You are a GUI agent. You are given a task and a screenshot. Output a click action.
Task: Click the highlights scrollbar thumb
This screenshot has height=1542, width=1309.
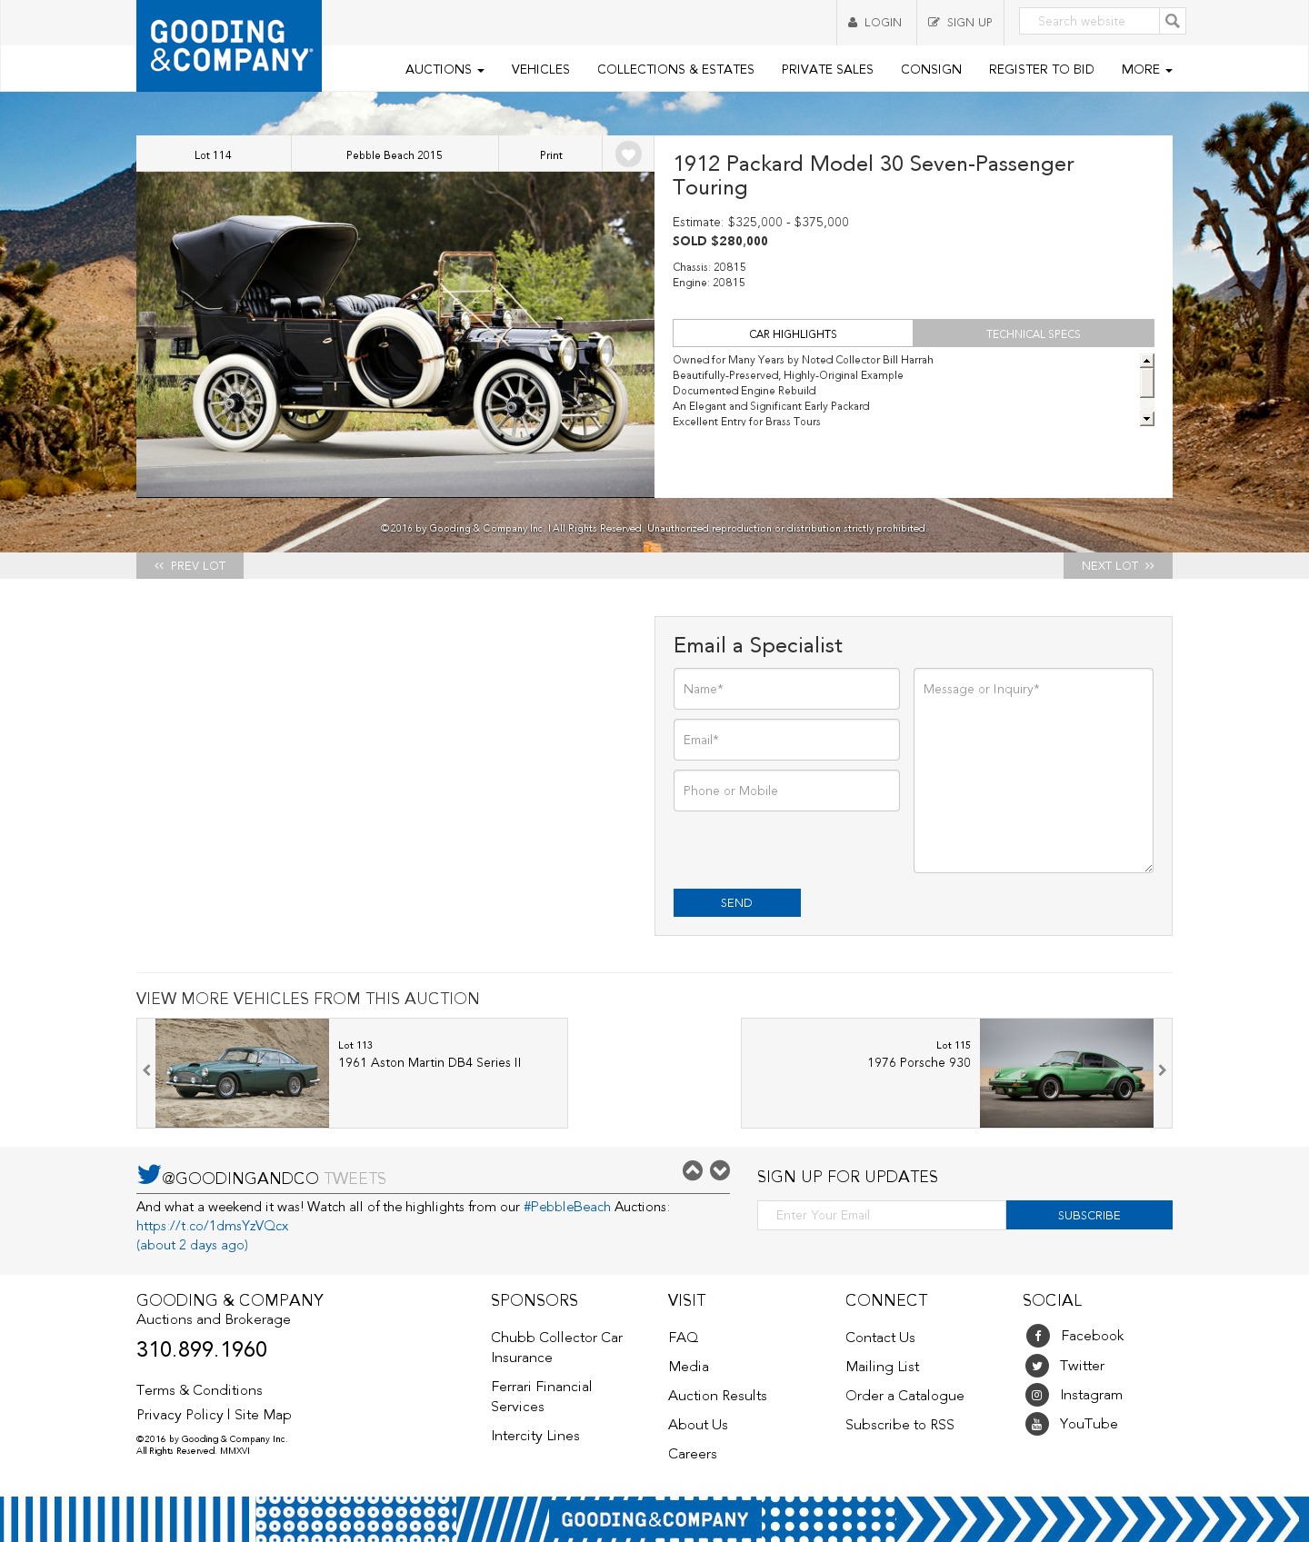click(1147, 383)
